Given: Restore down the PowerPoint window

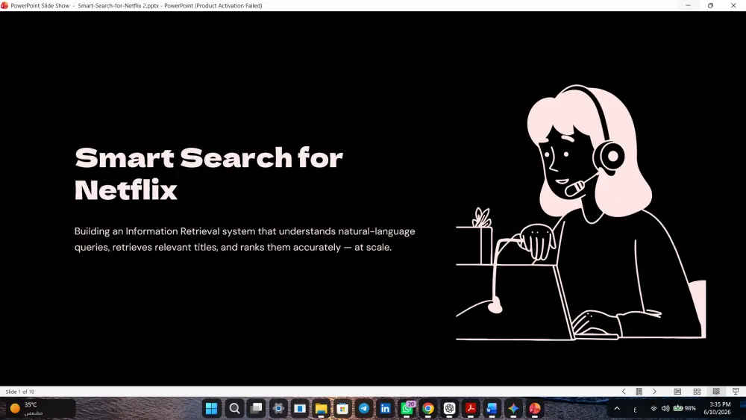Looking at the screenshot, I should 710,6.
